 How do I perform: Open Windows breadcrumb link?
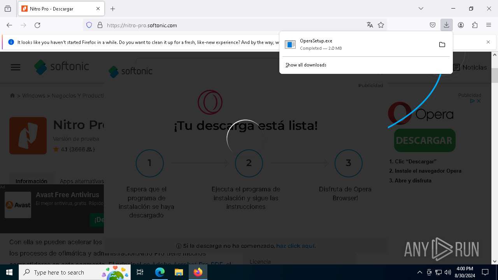click(x=33, y=96)
